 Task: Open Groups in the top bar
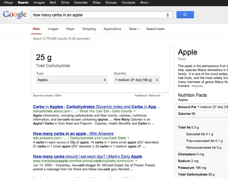(x=111, y=3)
